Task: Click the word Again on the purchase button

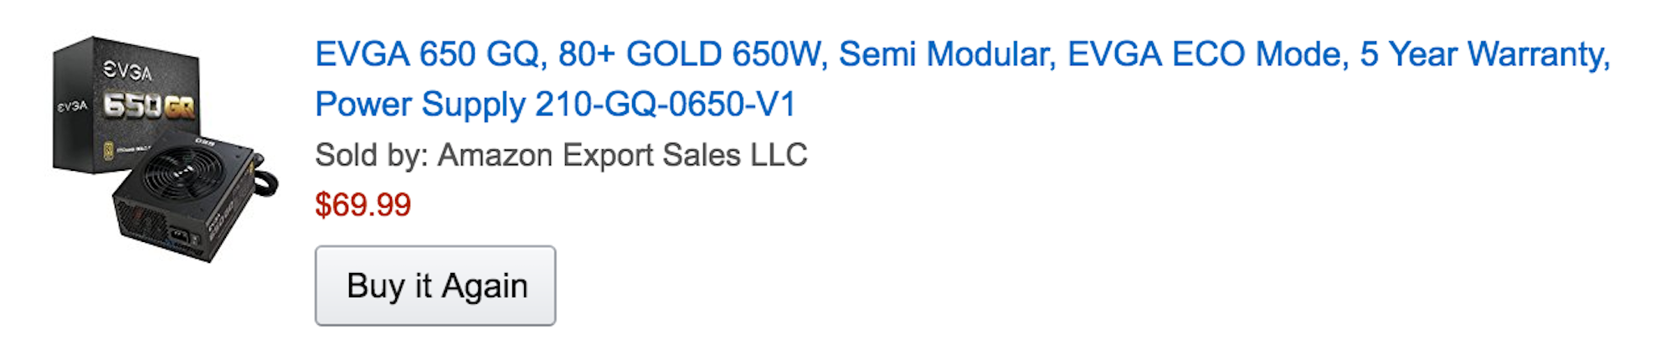Action: 485,286
